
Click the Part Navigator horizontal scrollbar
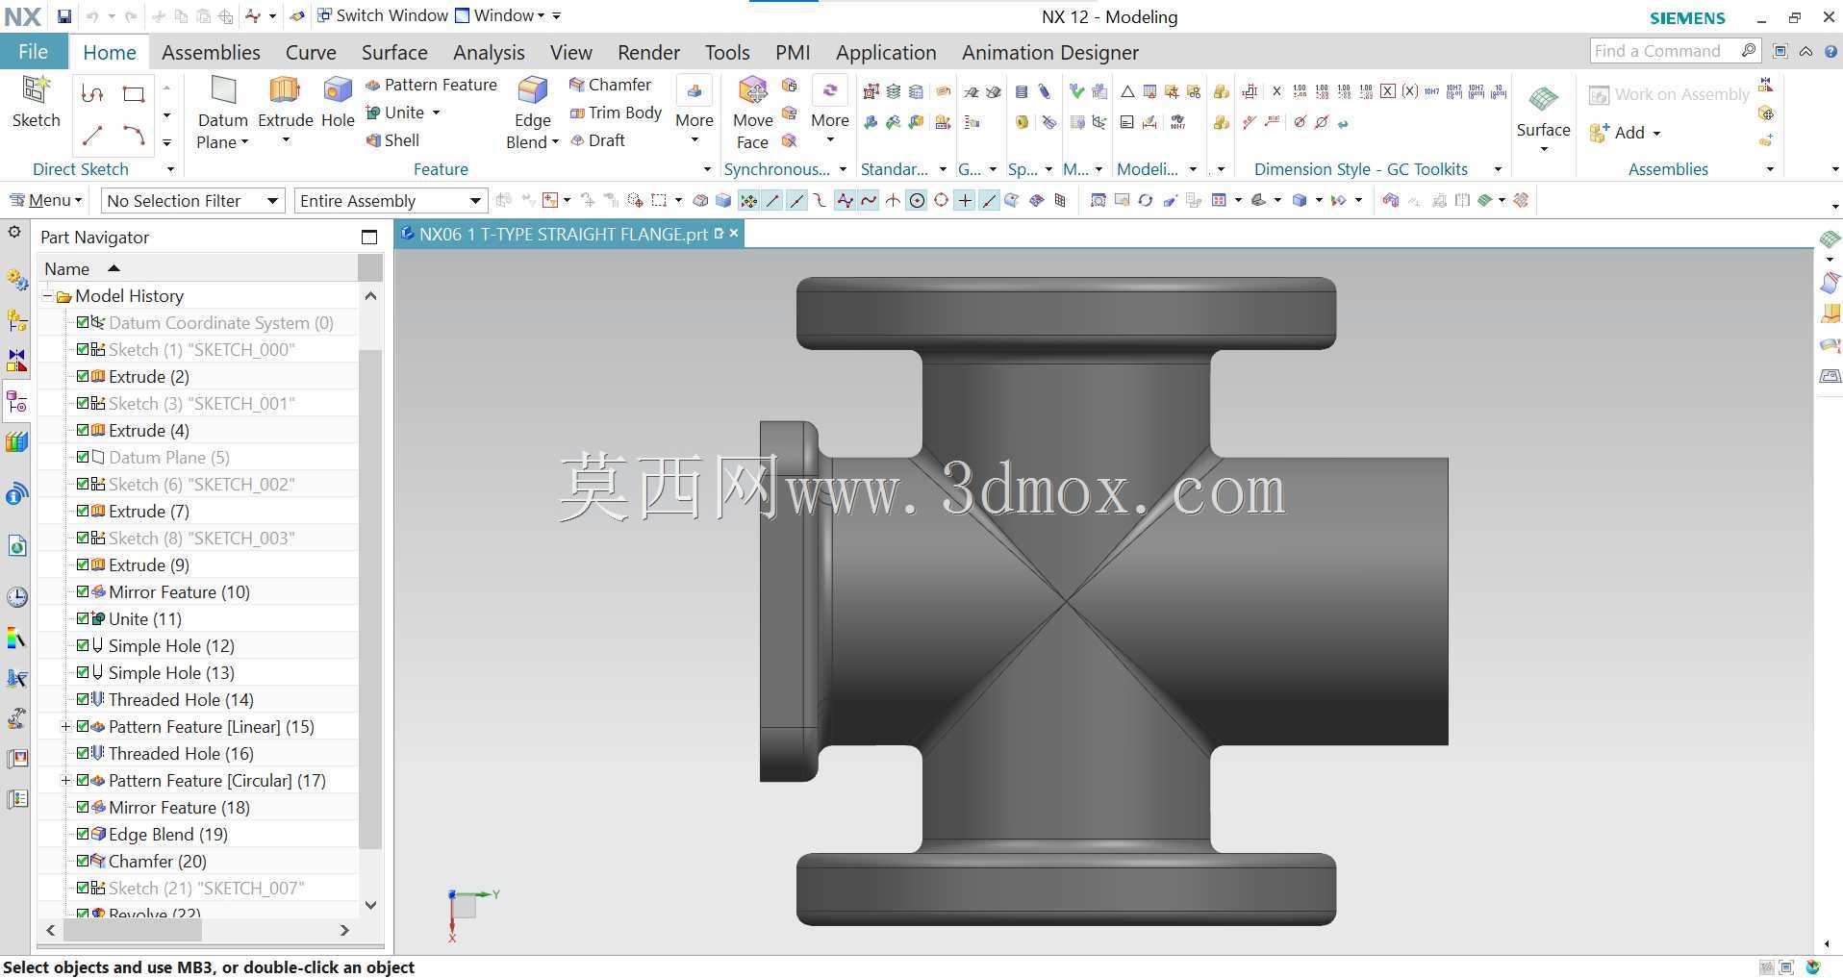(x=133, y=930)
